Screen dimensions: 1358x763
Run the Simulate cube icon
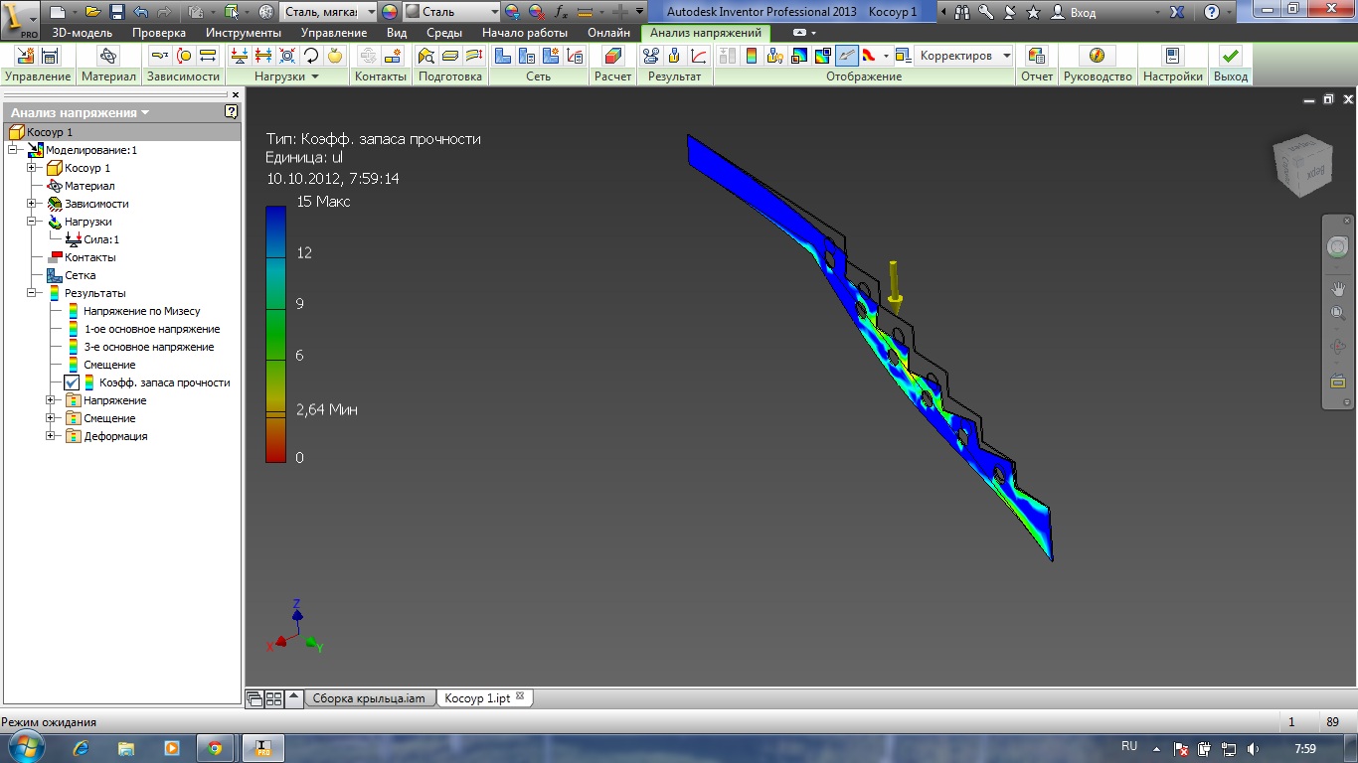click(x=613, y=56)
